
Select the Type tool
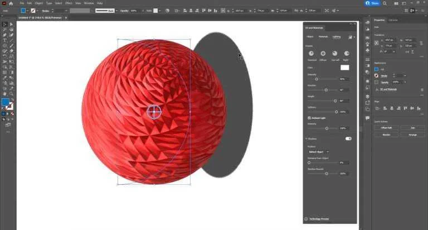[4, 40]
